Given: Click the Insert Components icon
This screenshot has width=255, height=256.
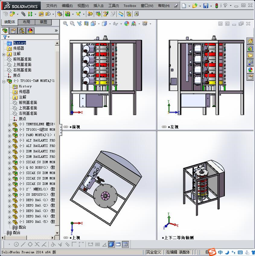Looking at the screenshot, I should 12,14.
